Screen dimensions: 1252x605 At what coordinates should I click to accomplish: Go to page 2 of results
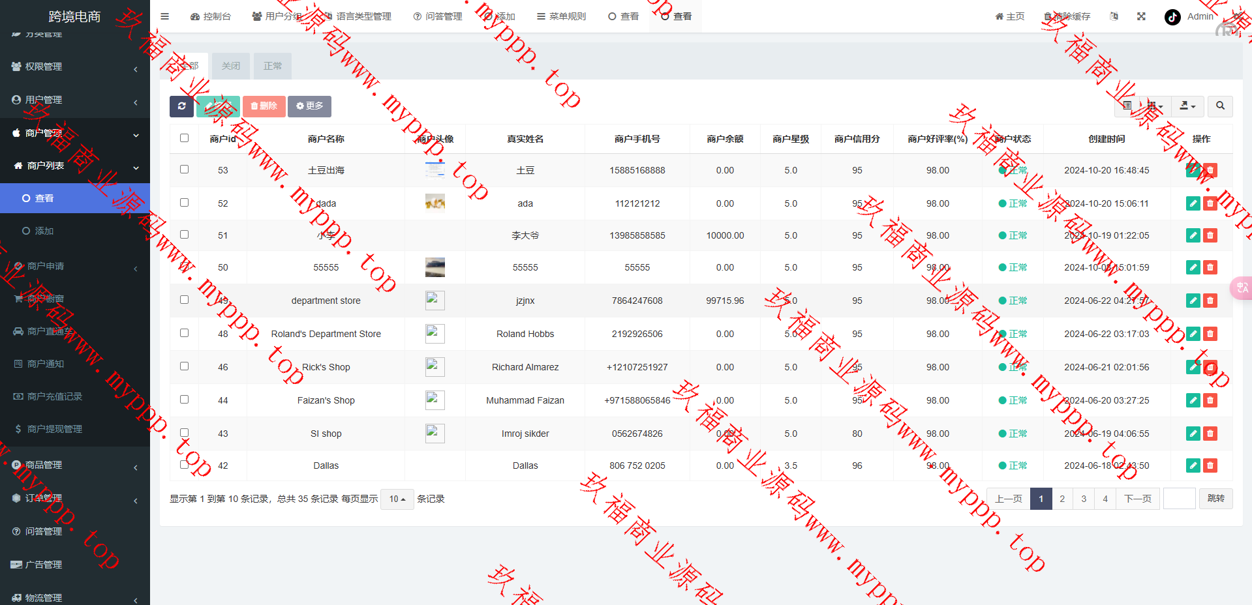coord(1062,499)
